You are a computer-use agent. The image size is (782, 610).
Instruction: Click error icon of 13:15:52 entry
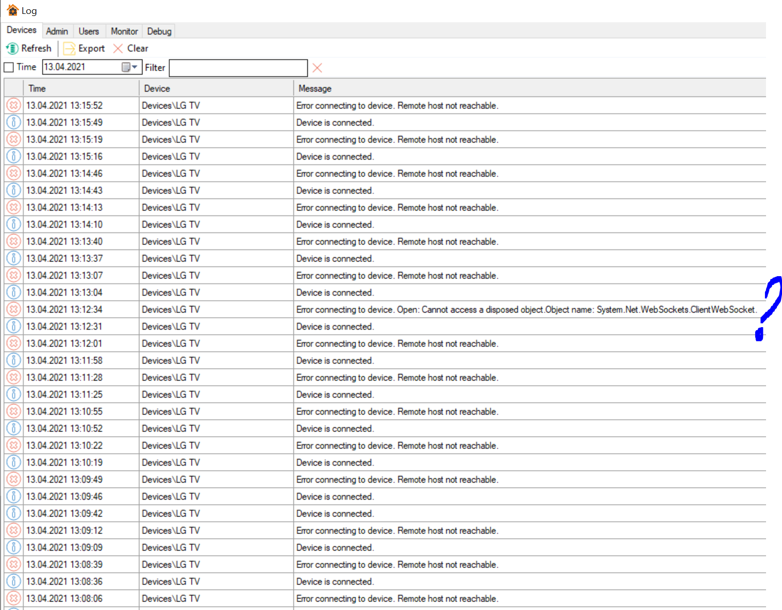(14, 106)
